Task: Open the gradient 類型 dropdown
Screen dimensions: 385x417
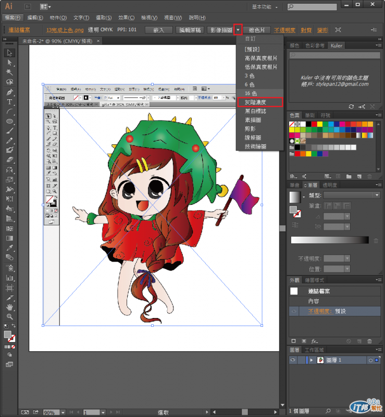Action: [x=377, y=195]
